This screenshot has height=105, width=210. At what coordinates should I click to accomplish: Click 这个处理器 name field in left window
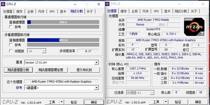(62, 82)
